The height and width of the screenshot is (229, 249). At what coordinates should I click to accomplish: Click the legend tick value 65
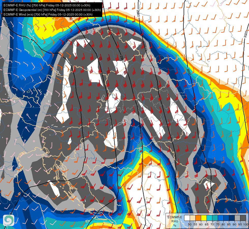(x=207, y=224)
